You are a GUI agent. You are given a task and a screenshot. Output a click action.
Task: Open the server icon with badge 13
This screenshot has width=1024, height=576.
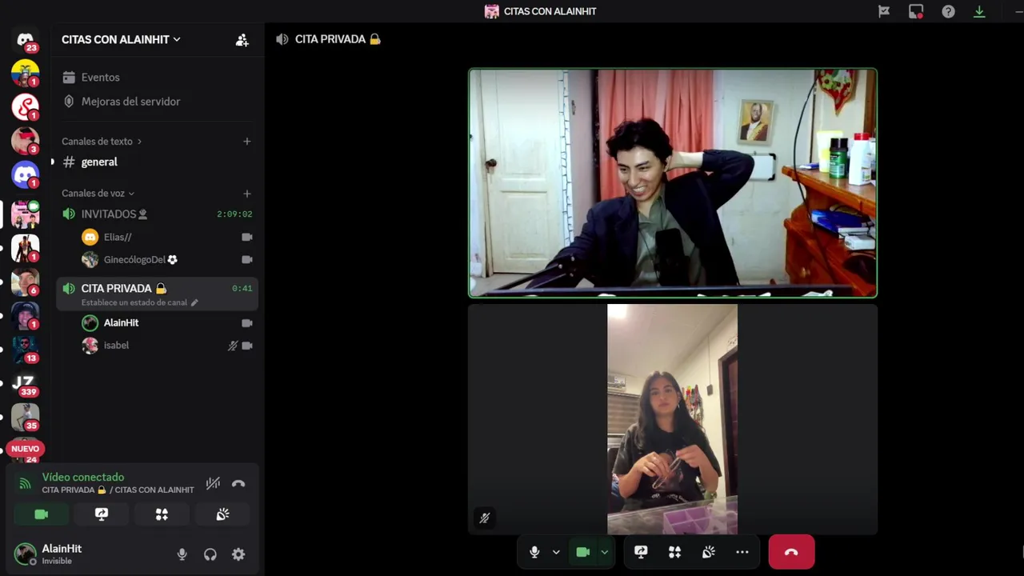25,350
